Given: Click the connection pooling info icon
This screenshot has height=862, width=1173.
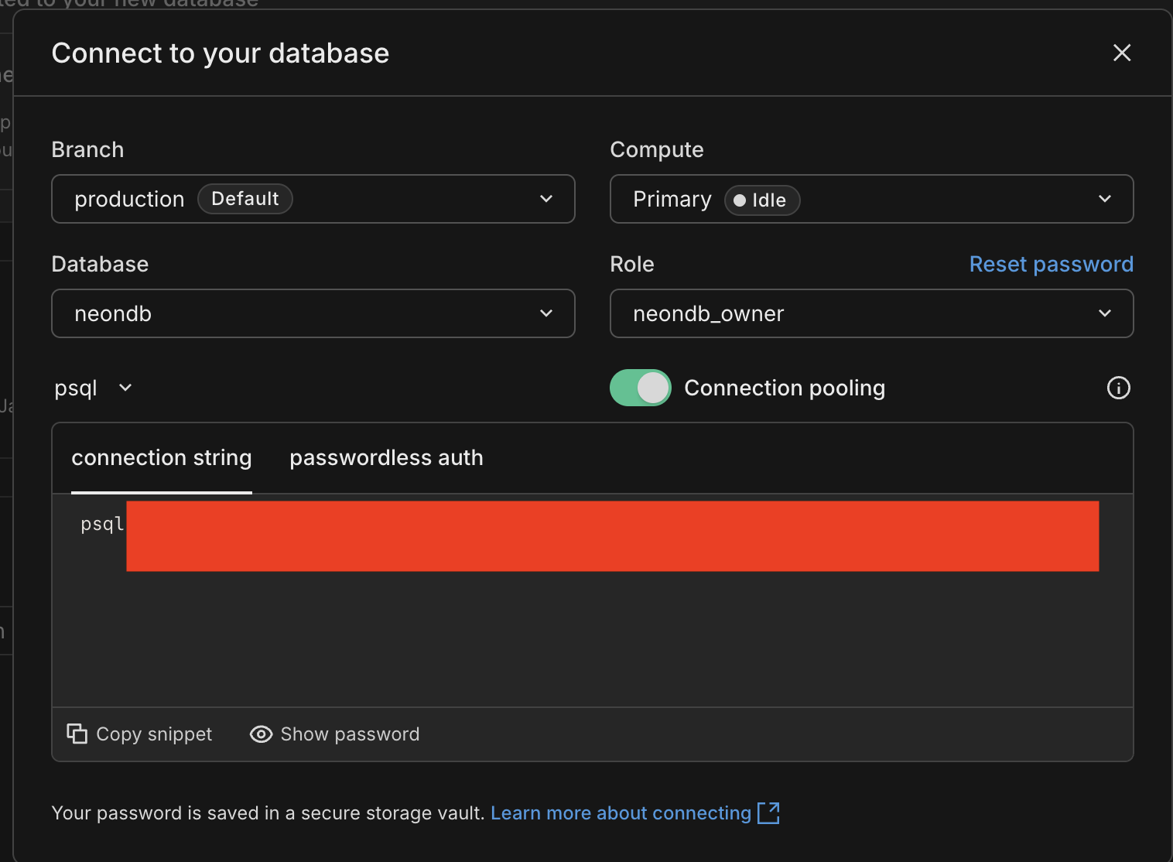Looking at the screenshot, I should coord(1118,388).
